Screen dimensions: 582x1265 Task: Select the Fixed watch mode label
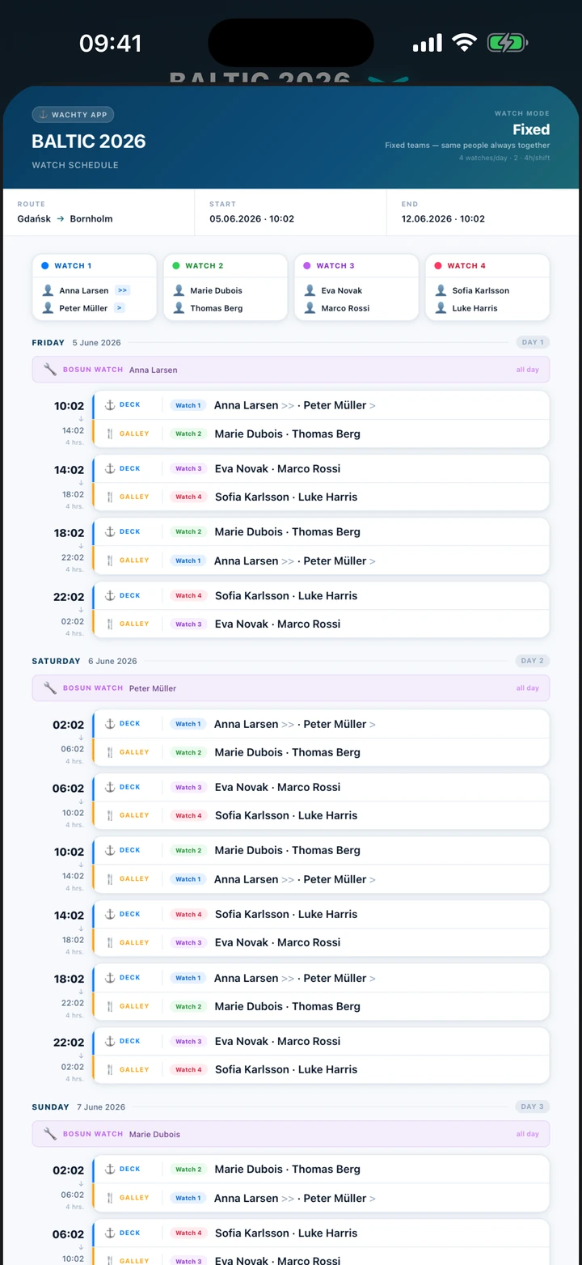pyautogui.click(x=531, y=129)
